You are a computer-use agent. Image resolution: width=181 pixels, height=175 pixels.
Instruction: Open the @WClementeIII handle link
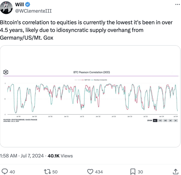33,11
